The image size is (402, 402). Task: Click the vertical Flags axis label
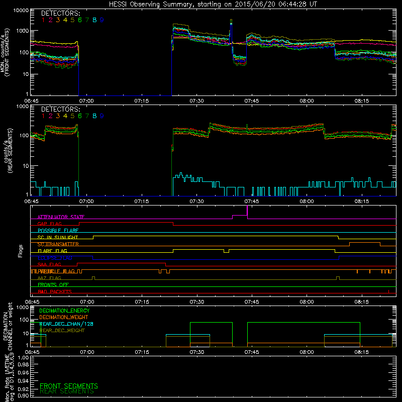21,251
